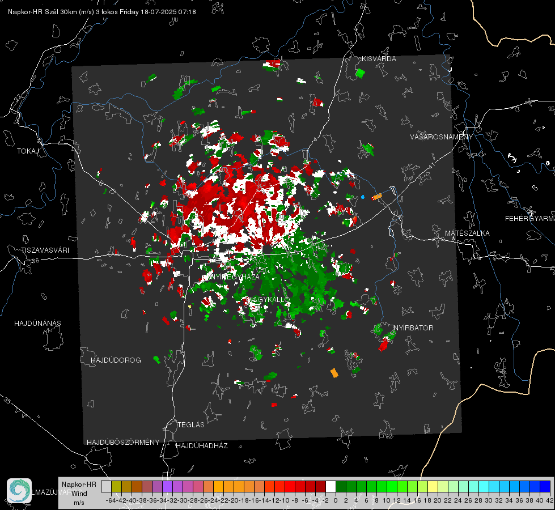Click the legend value label 42
Viewport: 555px width, 510px height.
[549, 500]
